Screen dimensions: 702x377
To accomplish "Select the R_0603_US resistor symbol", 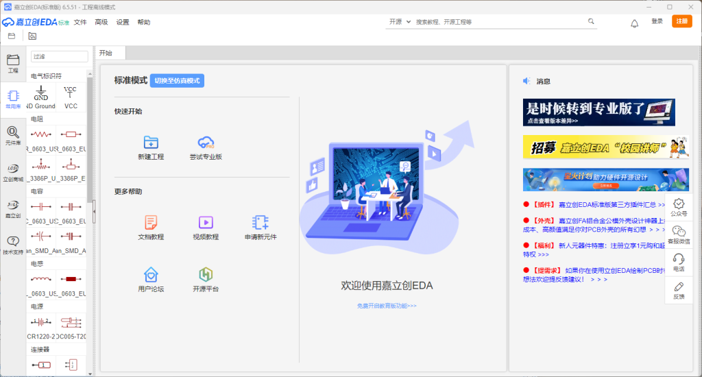I will (x=40, y=140).
